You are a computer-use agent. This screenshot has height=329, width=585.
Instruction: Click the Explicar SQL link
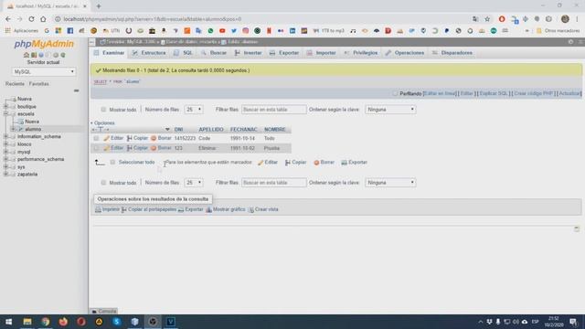494,93
